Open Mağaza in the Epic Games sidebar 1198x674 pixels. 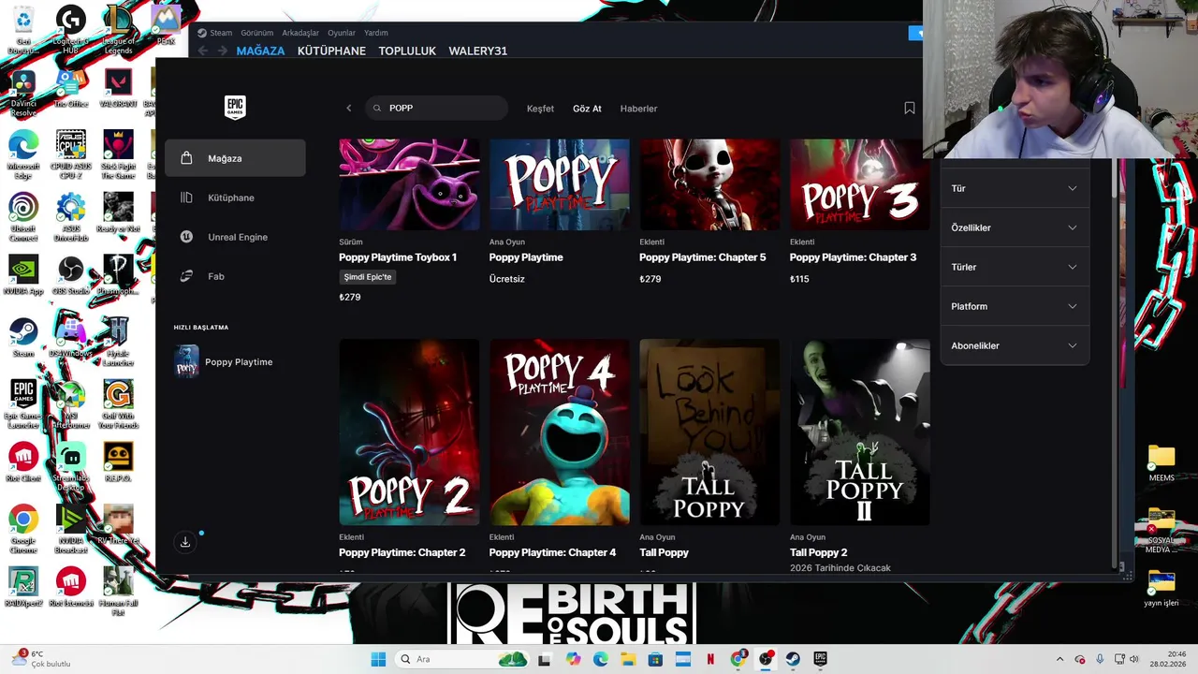(x=235, y=158)
